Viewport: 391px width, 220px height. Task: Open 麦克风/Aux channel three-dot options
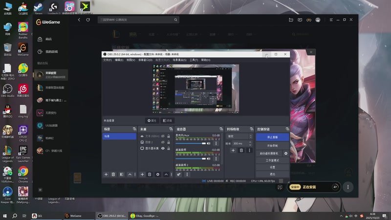click(x=216, y=143)
